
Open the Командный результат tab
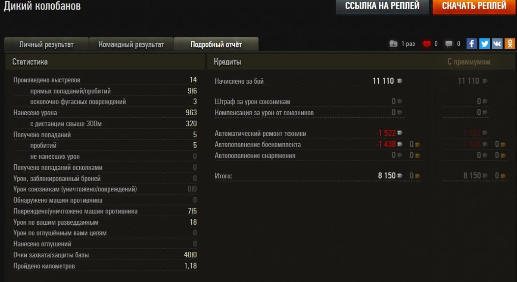point(131,45)
